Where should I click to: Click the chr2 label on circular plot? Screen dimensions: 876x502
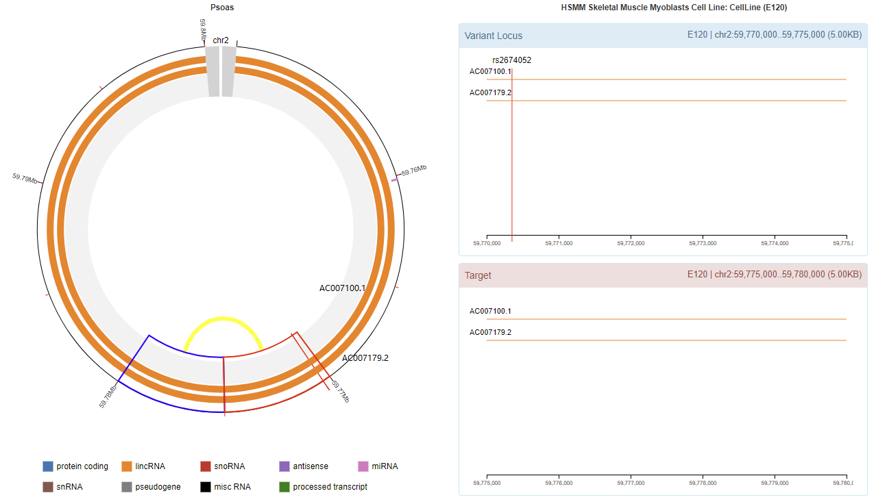221,40
